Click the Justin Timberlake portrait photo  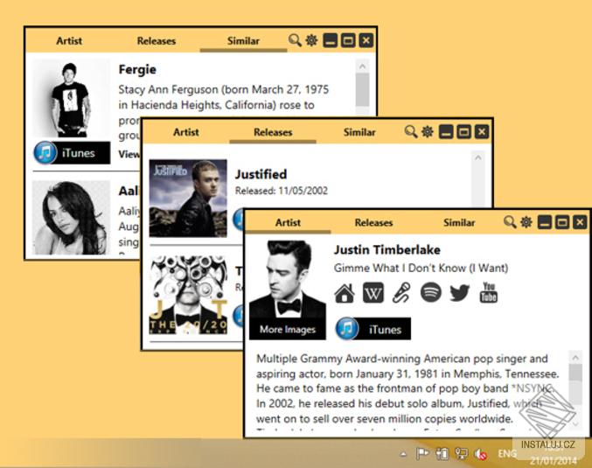pos(288,280)
